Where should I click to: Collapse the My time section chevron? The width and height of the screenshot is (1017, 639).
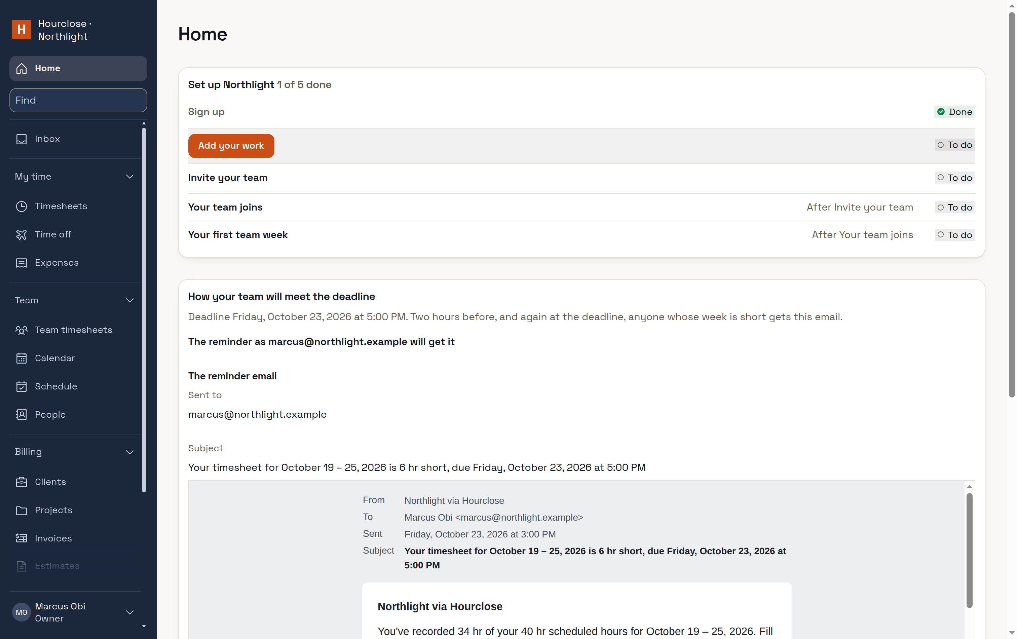(130, 177)
